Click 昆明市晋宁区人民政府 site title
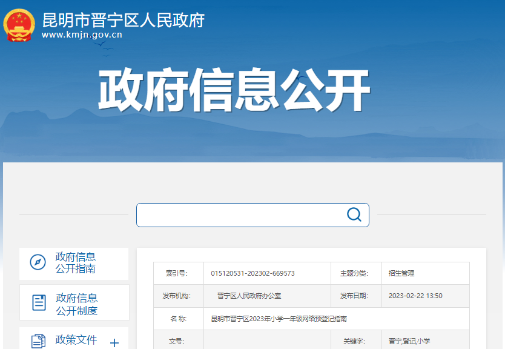505x349 pixels. pos(124,20)
